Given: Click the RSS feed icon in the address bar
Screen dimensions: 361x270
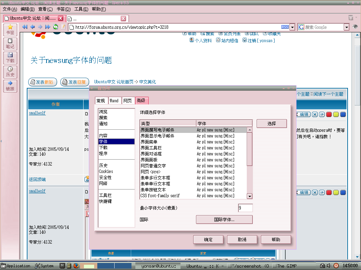Looking at the screenshot, I should pos(285,27).
